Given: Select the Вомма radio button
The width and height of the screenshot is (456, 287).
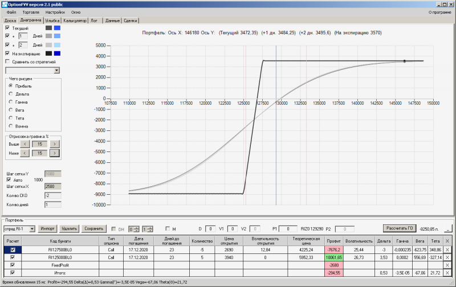Looking at the screenshot, I should [x=11, y=126].
